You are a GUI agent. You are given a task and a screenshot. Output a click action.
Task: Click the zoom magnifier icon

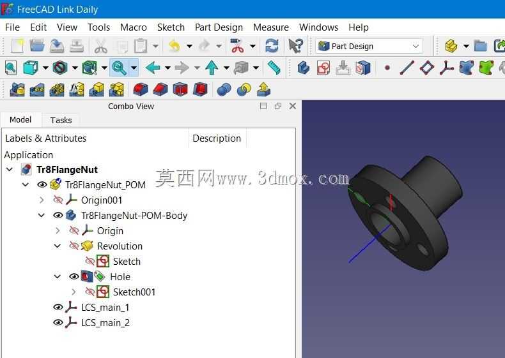click(119, 68)
